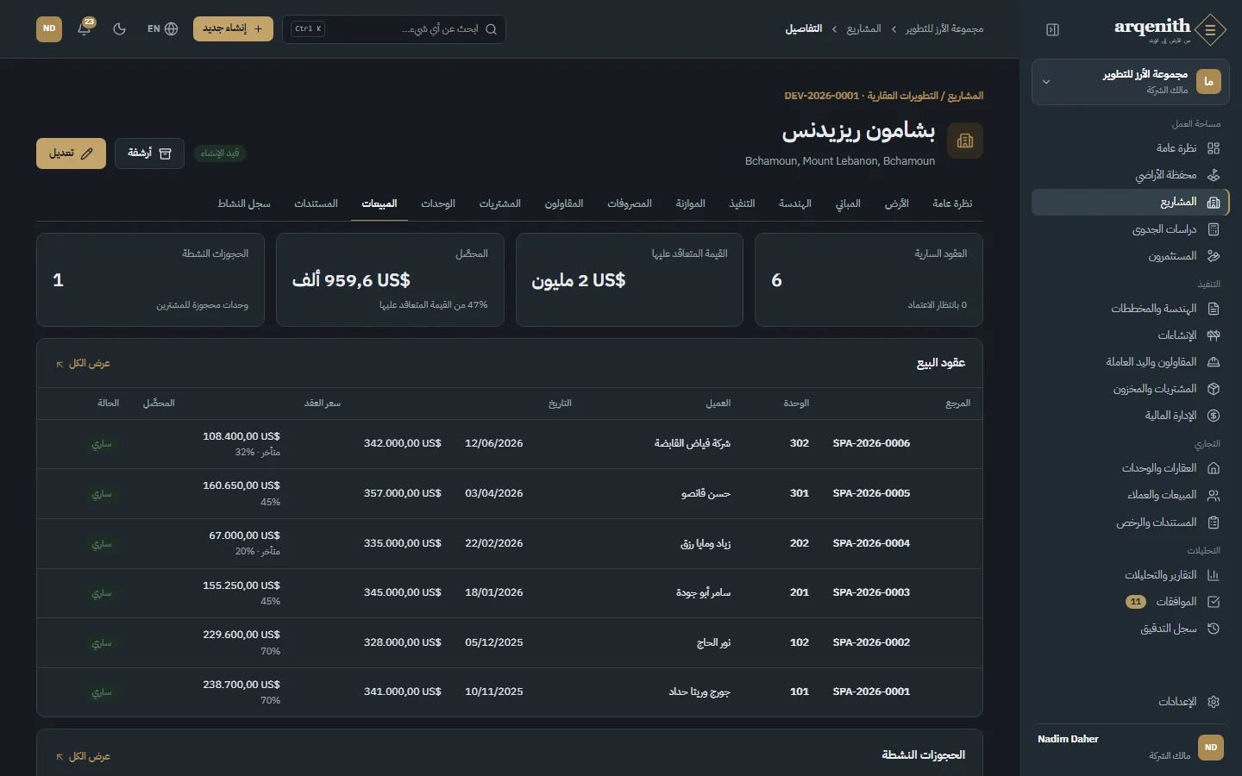Screen dimensions: 1242x776
Task: Open سجل التدقيق in sidebar
Action: click(1131, 629)
